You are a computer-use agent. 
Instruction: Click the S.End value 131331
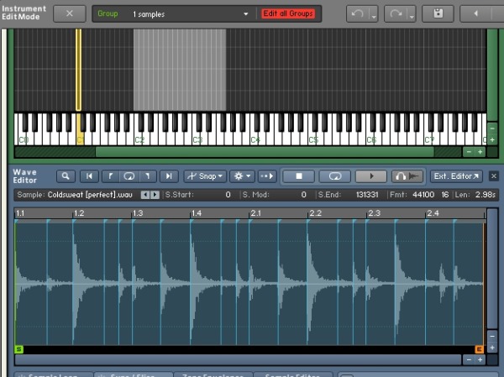click(367, 195)
